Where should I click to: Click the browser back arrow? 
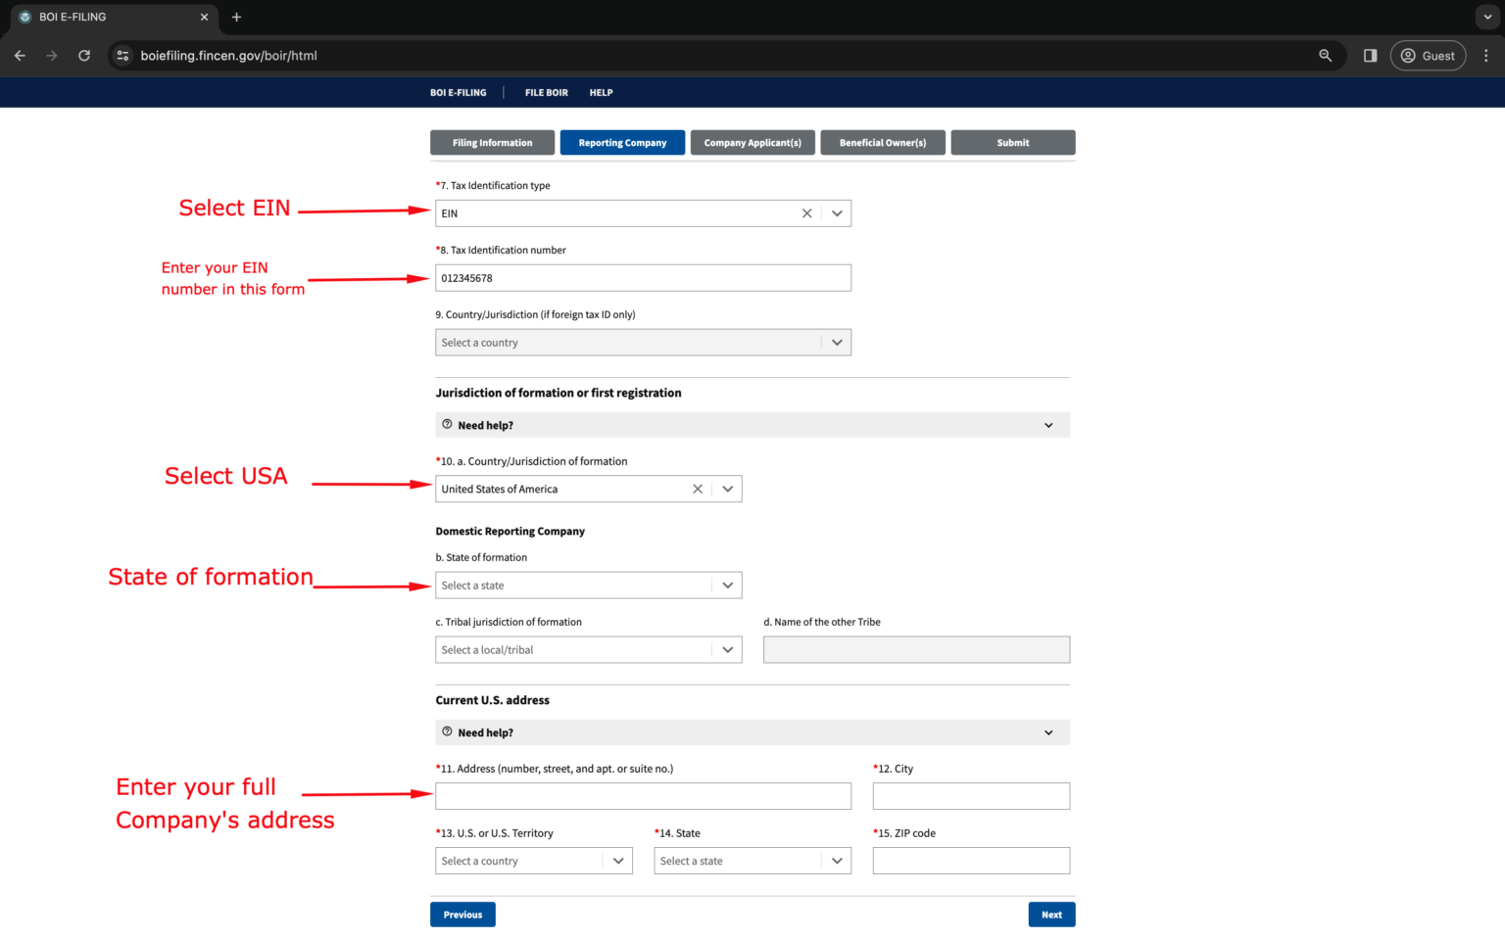(x=20, y=56)
